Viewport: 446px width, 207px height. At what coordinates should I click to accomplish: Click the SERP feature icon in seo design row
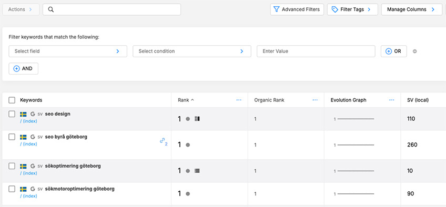[x=197, y=119]
